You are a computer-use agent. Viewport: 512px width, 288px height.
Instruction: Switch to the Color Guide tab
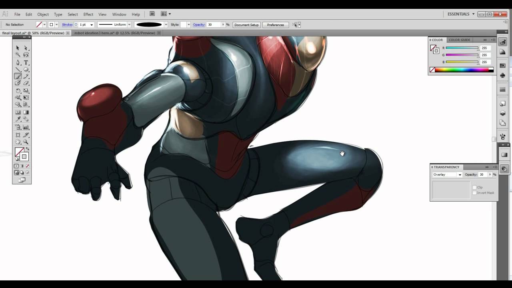click(459, 40)
